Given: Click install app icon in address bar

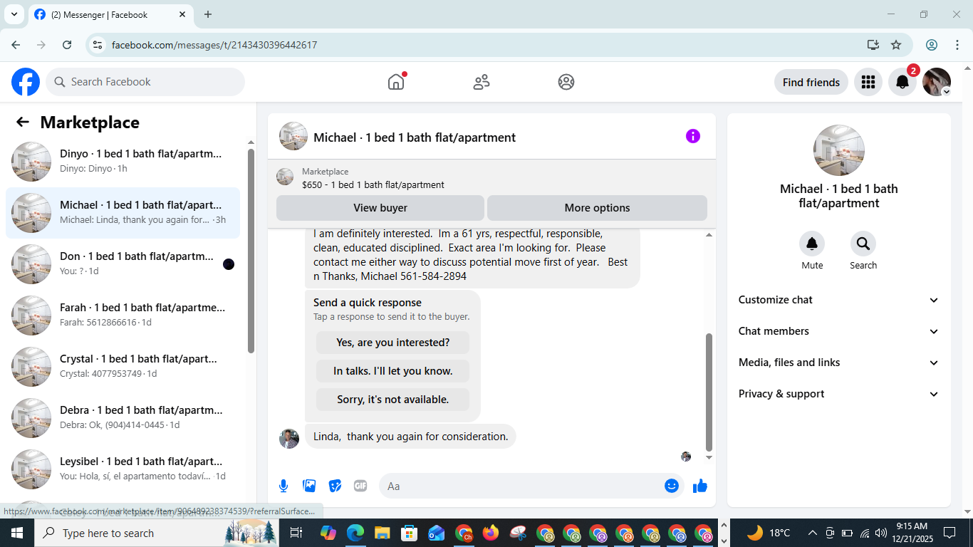Looking at the screenshot, I should click(x=873, y=45).
